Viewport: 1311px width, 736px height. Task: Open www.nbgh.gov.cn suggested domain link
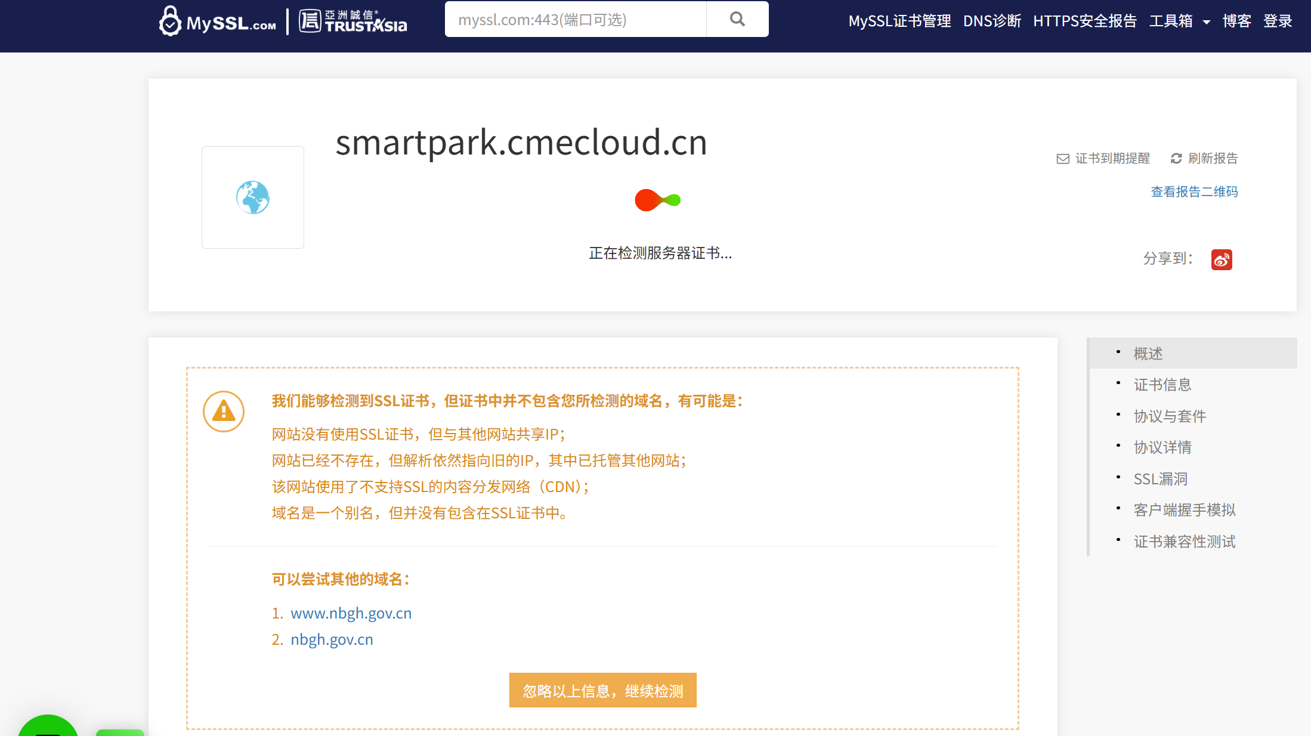coord(351,613)
